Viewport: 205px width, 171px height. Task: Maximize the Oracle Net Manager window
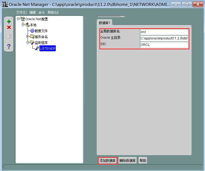[x=187, y=5]
